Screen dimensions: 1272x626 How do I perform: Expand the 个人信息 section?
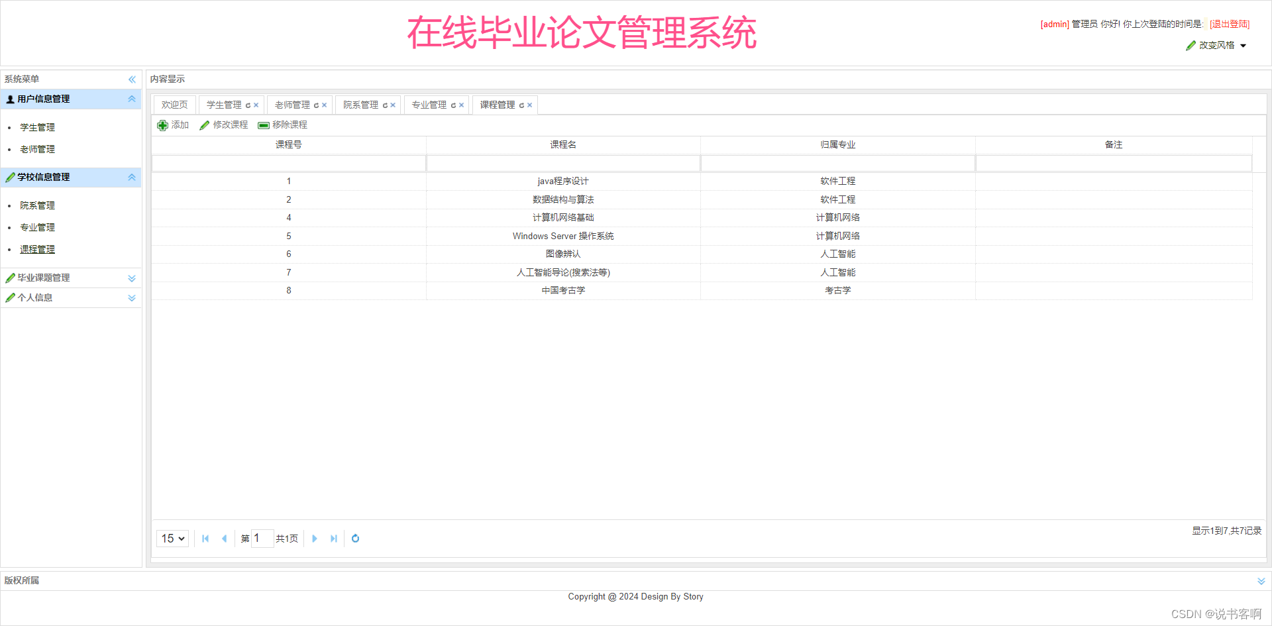click(132, 298)
